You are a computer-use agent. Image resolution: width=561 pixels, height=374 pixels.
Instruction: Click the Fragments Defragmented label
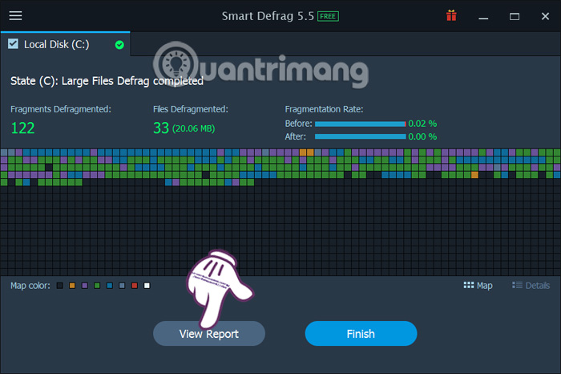(61, 109)
